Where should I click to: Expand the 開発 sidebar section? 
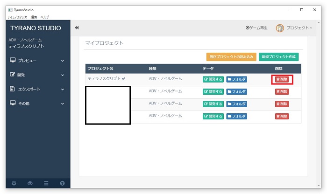(36, 75)
